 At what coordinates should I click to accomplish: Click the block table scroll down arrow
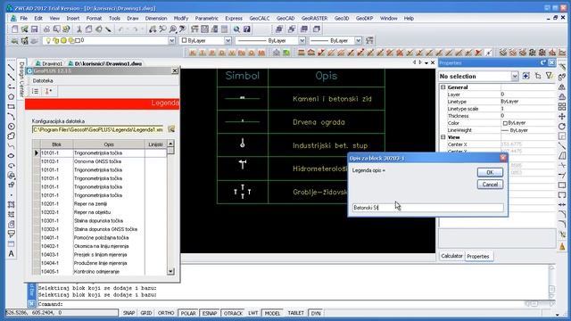pos(170,271)
